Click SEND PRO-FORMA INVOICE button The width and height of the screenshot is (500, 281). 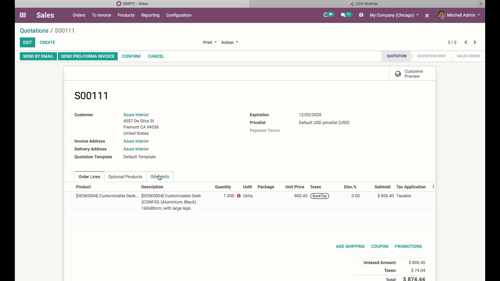click(x=87, y=56)
